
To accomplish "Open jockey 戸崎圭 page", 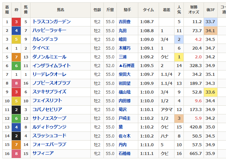I will [125, 118].
